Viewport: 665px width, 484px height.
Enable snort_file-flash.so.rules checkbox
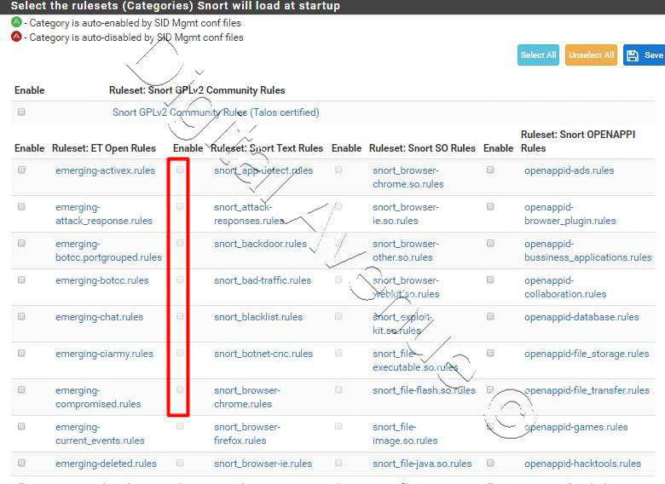[x=338, y=389]
